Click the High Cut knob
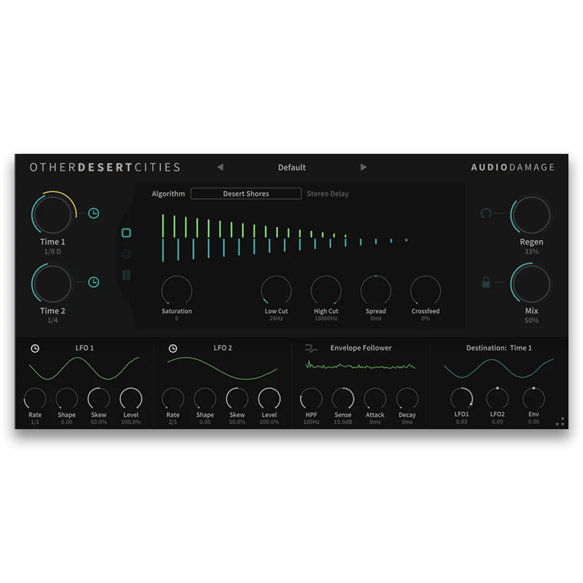The height and width of the screenshot is (583, 583). click(x=326, y=290)
